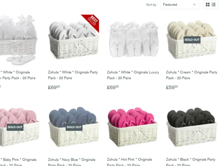The height and width of the screenshot is (166, 221).
Task: Switch to list view layout
Action: 214,5
